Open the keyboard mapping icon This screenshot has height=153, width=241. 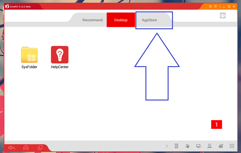[x=221, y=146]
